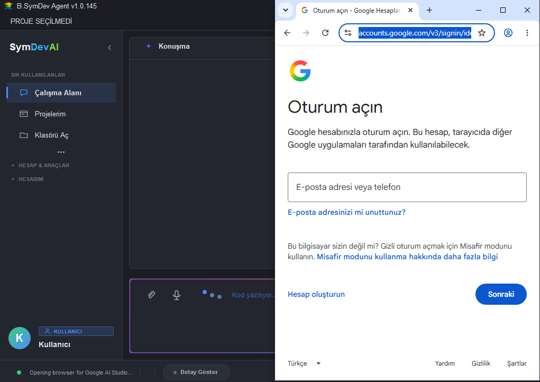Expand HESABIM section
The width and height of the screenshot is (540, 382).
click(x=28, y=179)
